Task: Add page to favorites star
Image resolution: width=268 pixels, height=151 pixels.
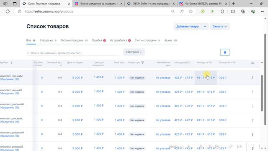Action: click(191, 11)
